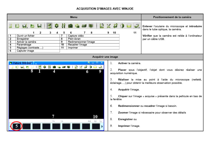Click resize icon in Future WinJoe window toolbar

[x=81, y=67]
